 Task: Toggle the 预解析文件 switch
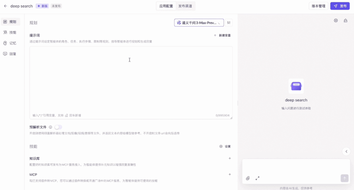coord(58,127)
